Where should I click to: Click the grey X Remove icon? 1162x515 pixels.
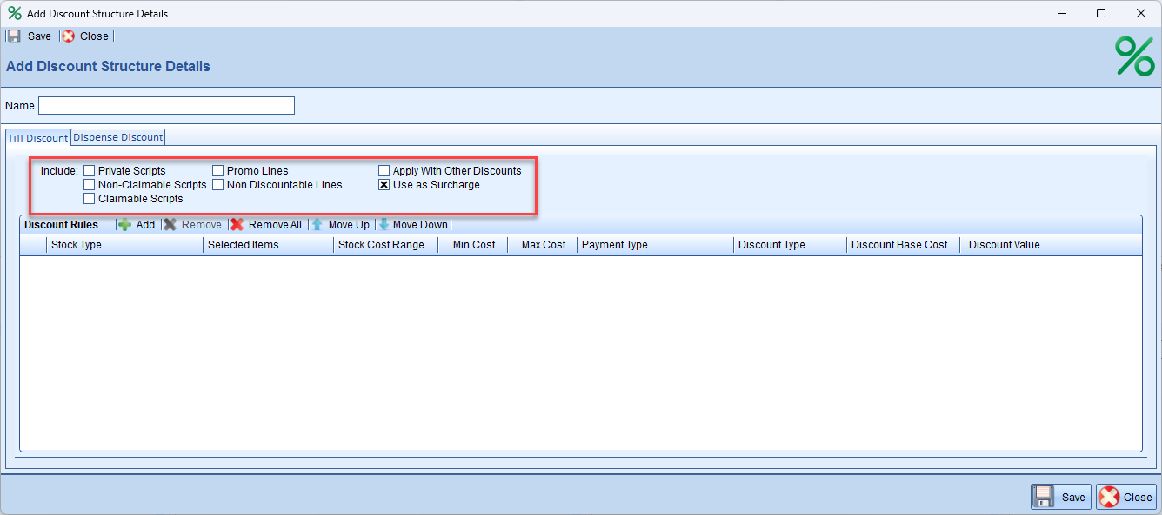(170, 225)
